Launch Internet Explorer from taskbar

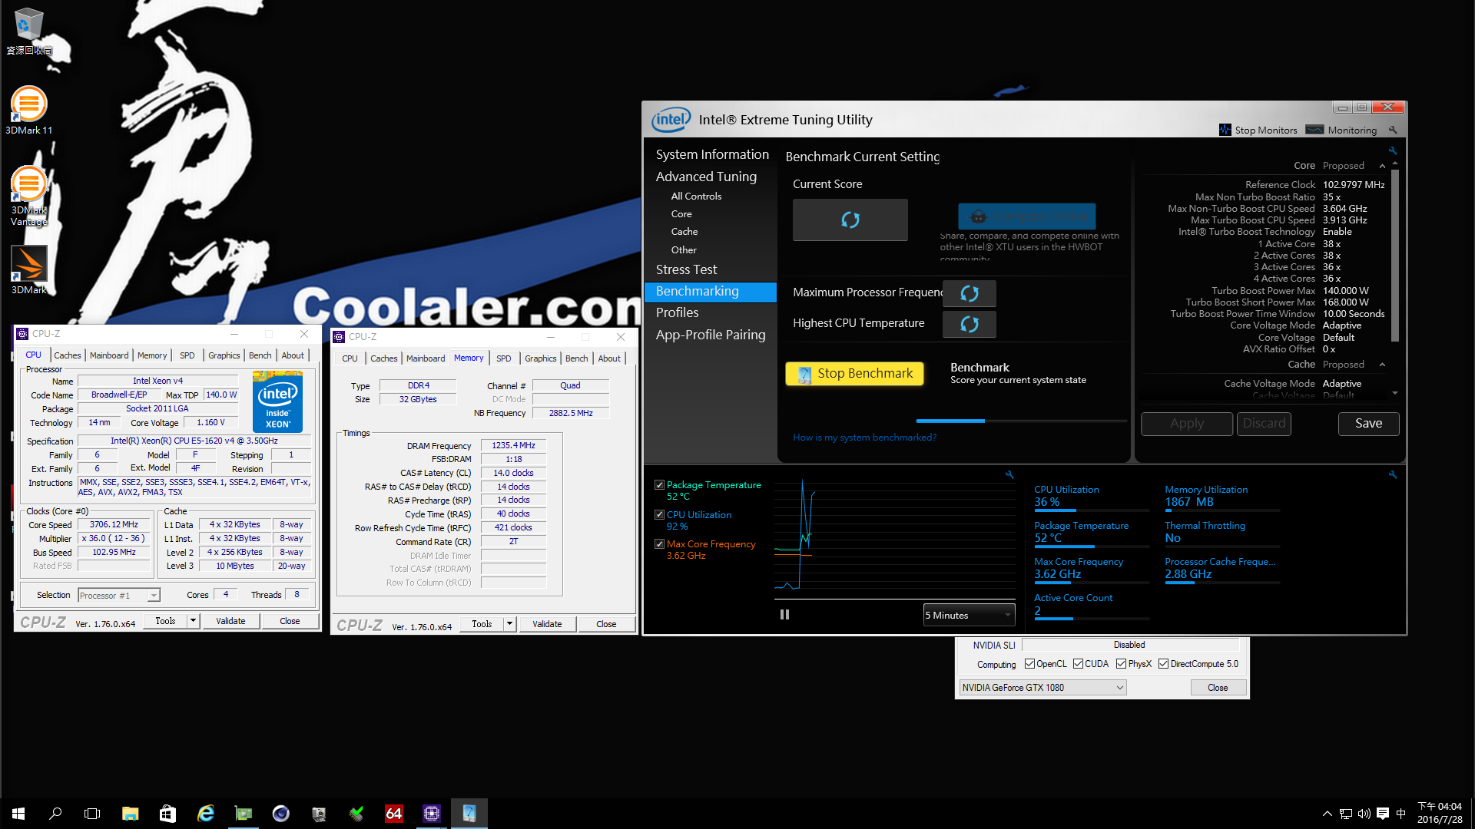(x=205, y=814)
